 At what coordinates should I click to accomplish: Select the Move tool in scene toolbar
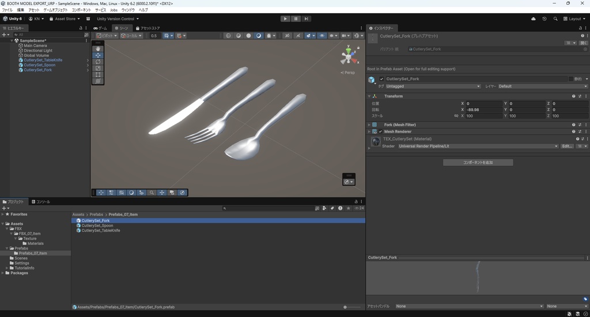click(98, 55)
